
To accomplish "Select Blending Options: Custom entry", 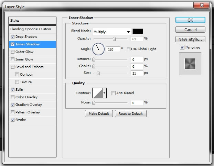I will click(x=32, y=29).
